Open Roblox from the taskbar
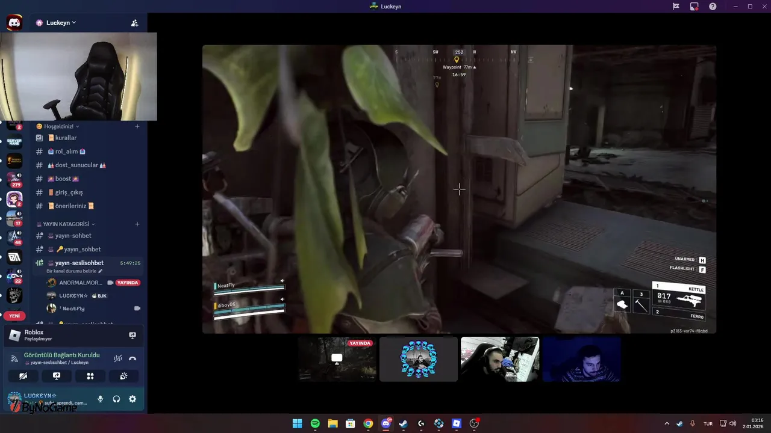This screenshot has width=771, height=433. (457, 423)
